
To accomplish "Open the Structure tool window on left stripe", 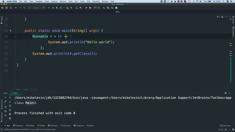I will point(1,104).
